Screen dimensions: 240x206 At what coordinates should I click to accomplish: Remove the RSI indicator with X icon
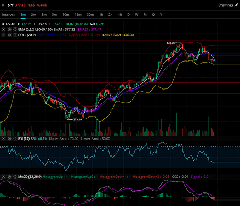3,139
